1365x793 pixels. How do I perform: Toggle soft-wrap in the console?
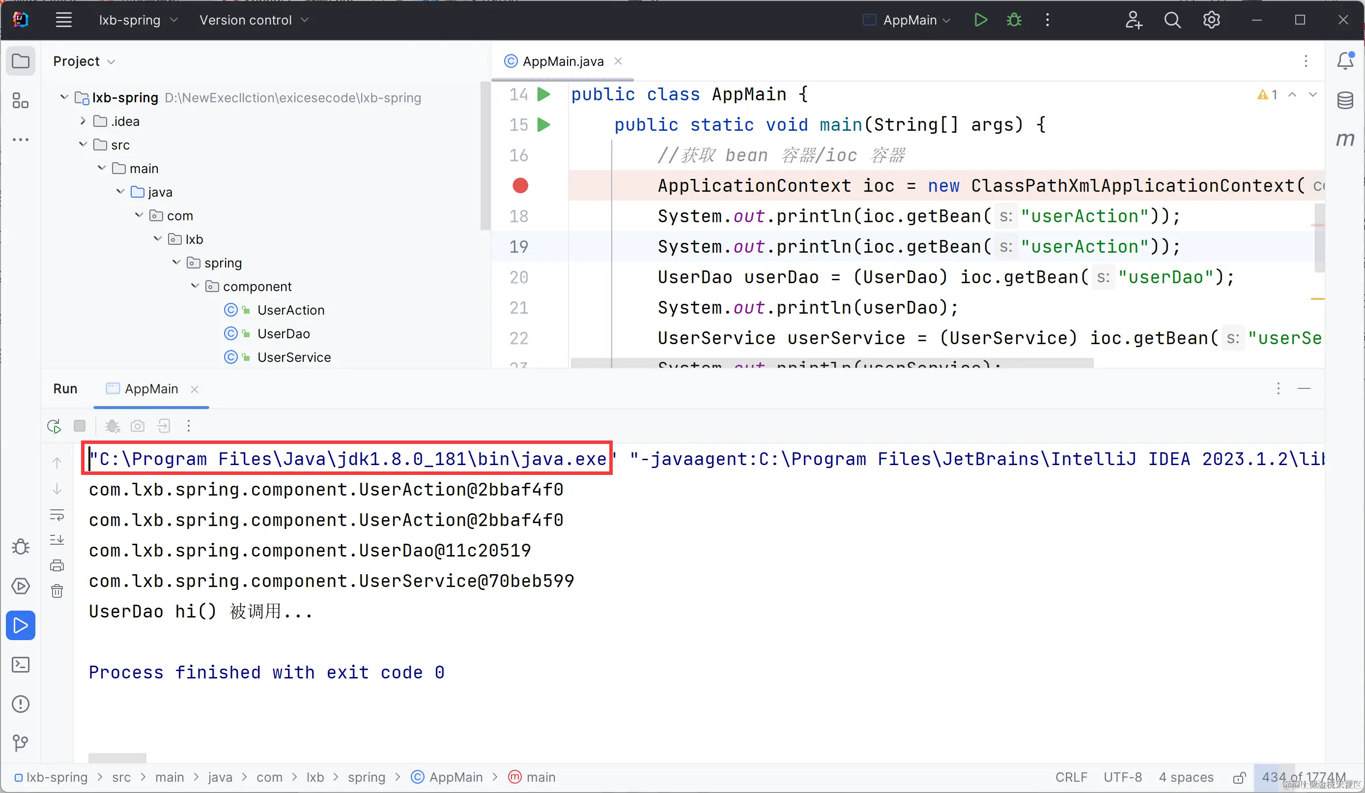[57, 514]
